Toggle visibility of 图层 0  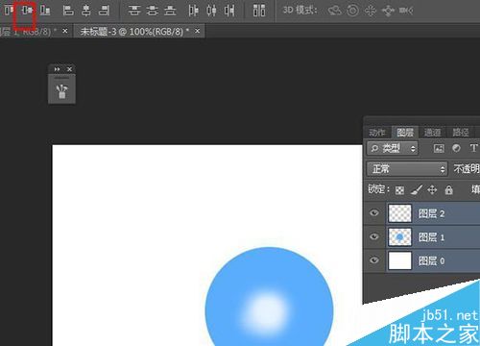[374, 260]
